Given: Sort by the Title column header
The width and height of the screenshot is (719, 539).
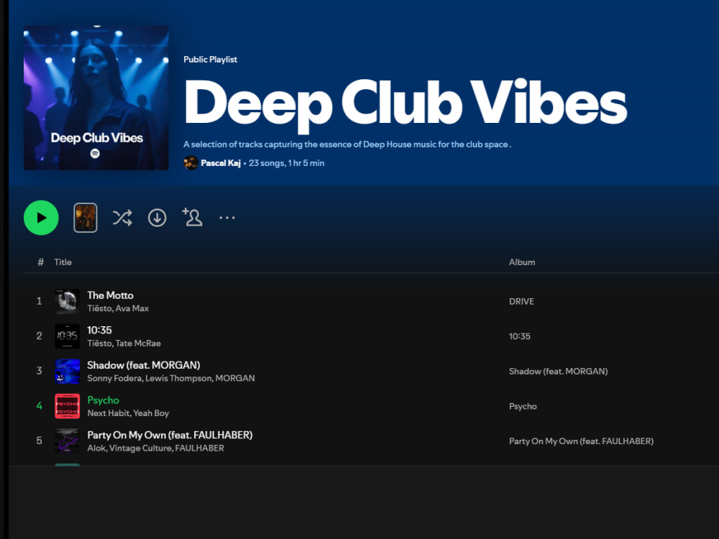Looking at the screenshot, I should click(63, 262).
